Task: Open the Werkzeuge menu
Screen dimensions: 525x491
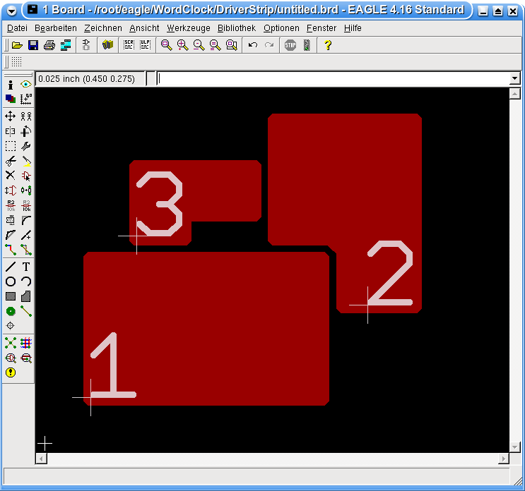Action: pos(189,28)
